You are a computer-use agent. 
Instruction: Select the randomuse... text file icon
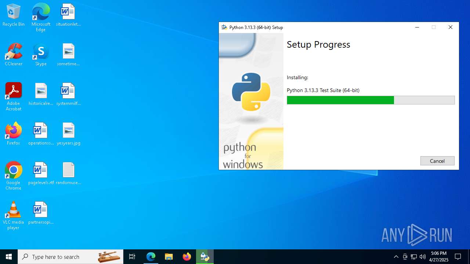[x=68, y=174]
